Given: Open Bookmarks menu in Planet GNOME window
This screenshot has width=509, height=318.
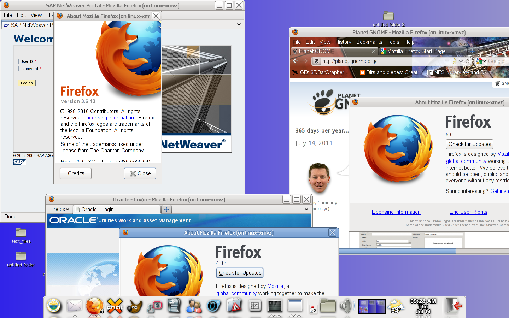Looking at the screenshot, I should [x=369, y=42].
